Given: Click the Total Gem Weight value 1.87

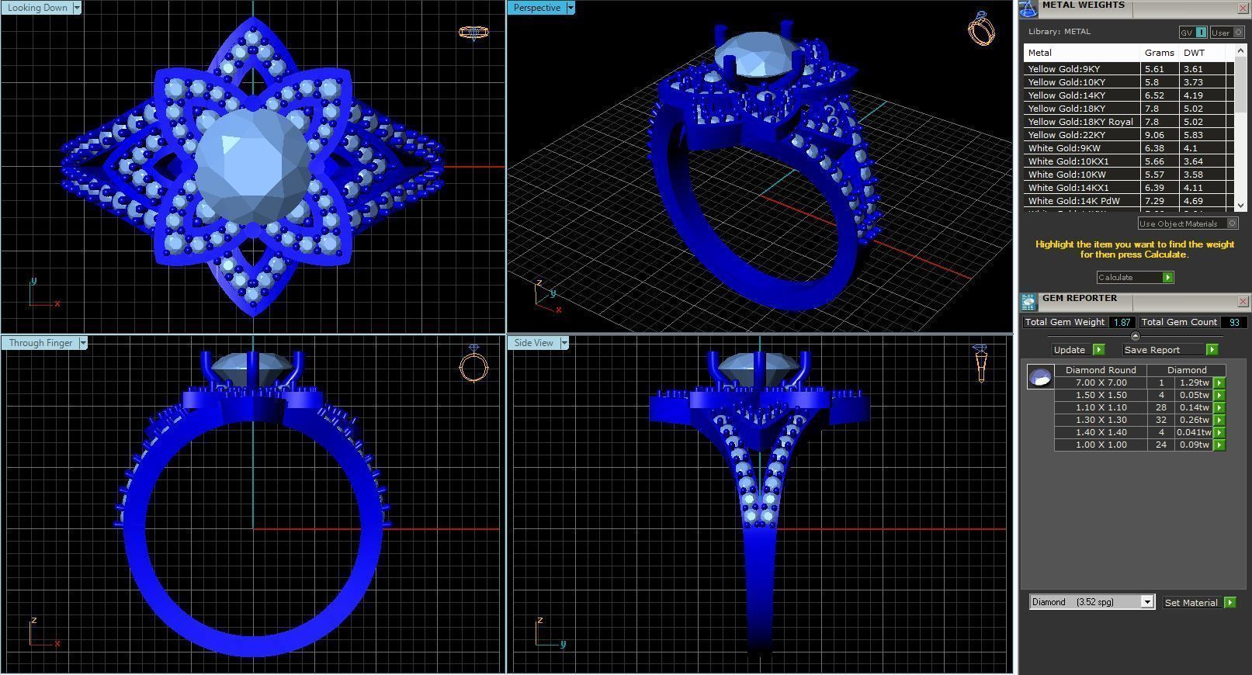Looking at the screenshot, I should click(x=1122, y=322).
